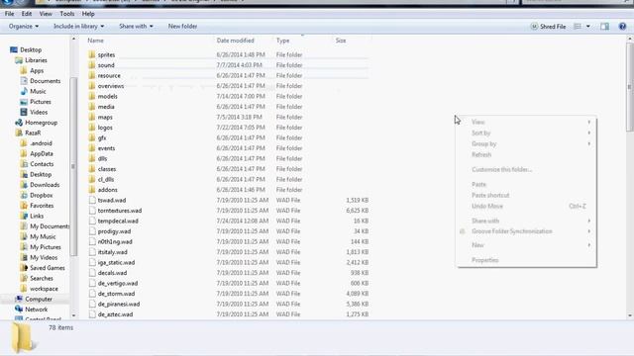This screenshot has width=634, height=356.
Task: Select the workspace folder in sidebar
Action: click(x=44, y=289)
